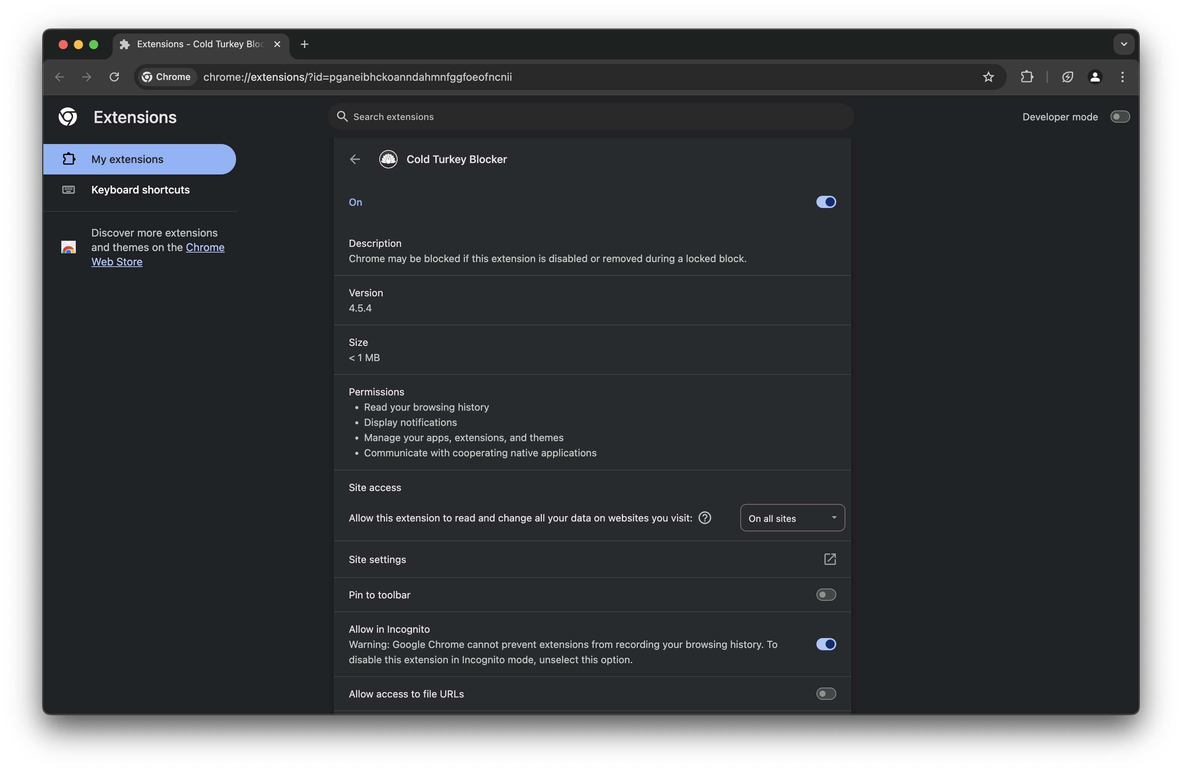Click Manage your apps, extensions, and themes
This screenshot has height=771, width=1182.
(463, 438)
